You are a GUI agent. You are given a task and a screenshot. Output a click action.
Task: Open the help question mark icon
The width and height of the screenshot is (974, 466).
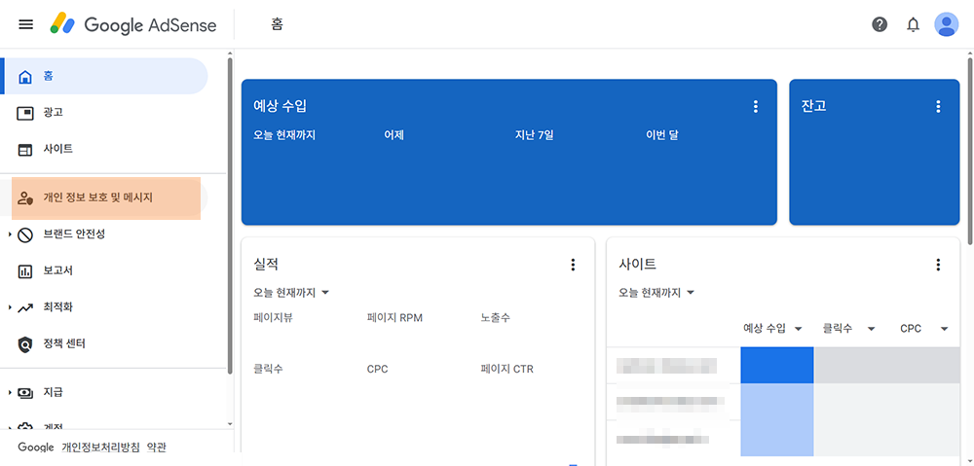880,25
